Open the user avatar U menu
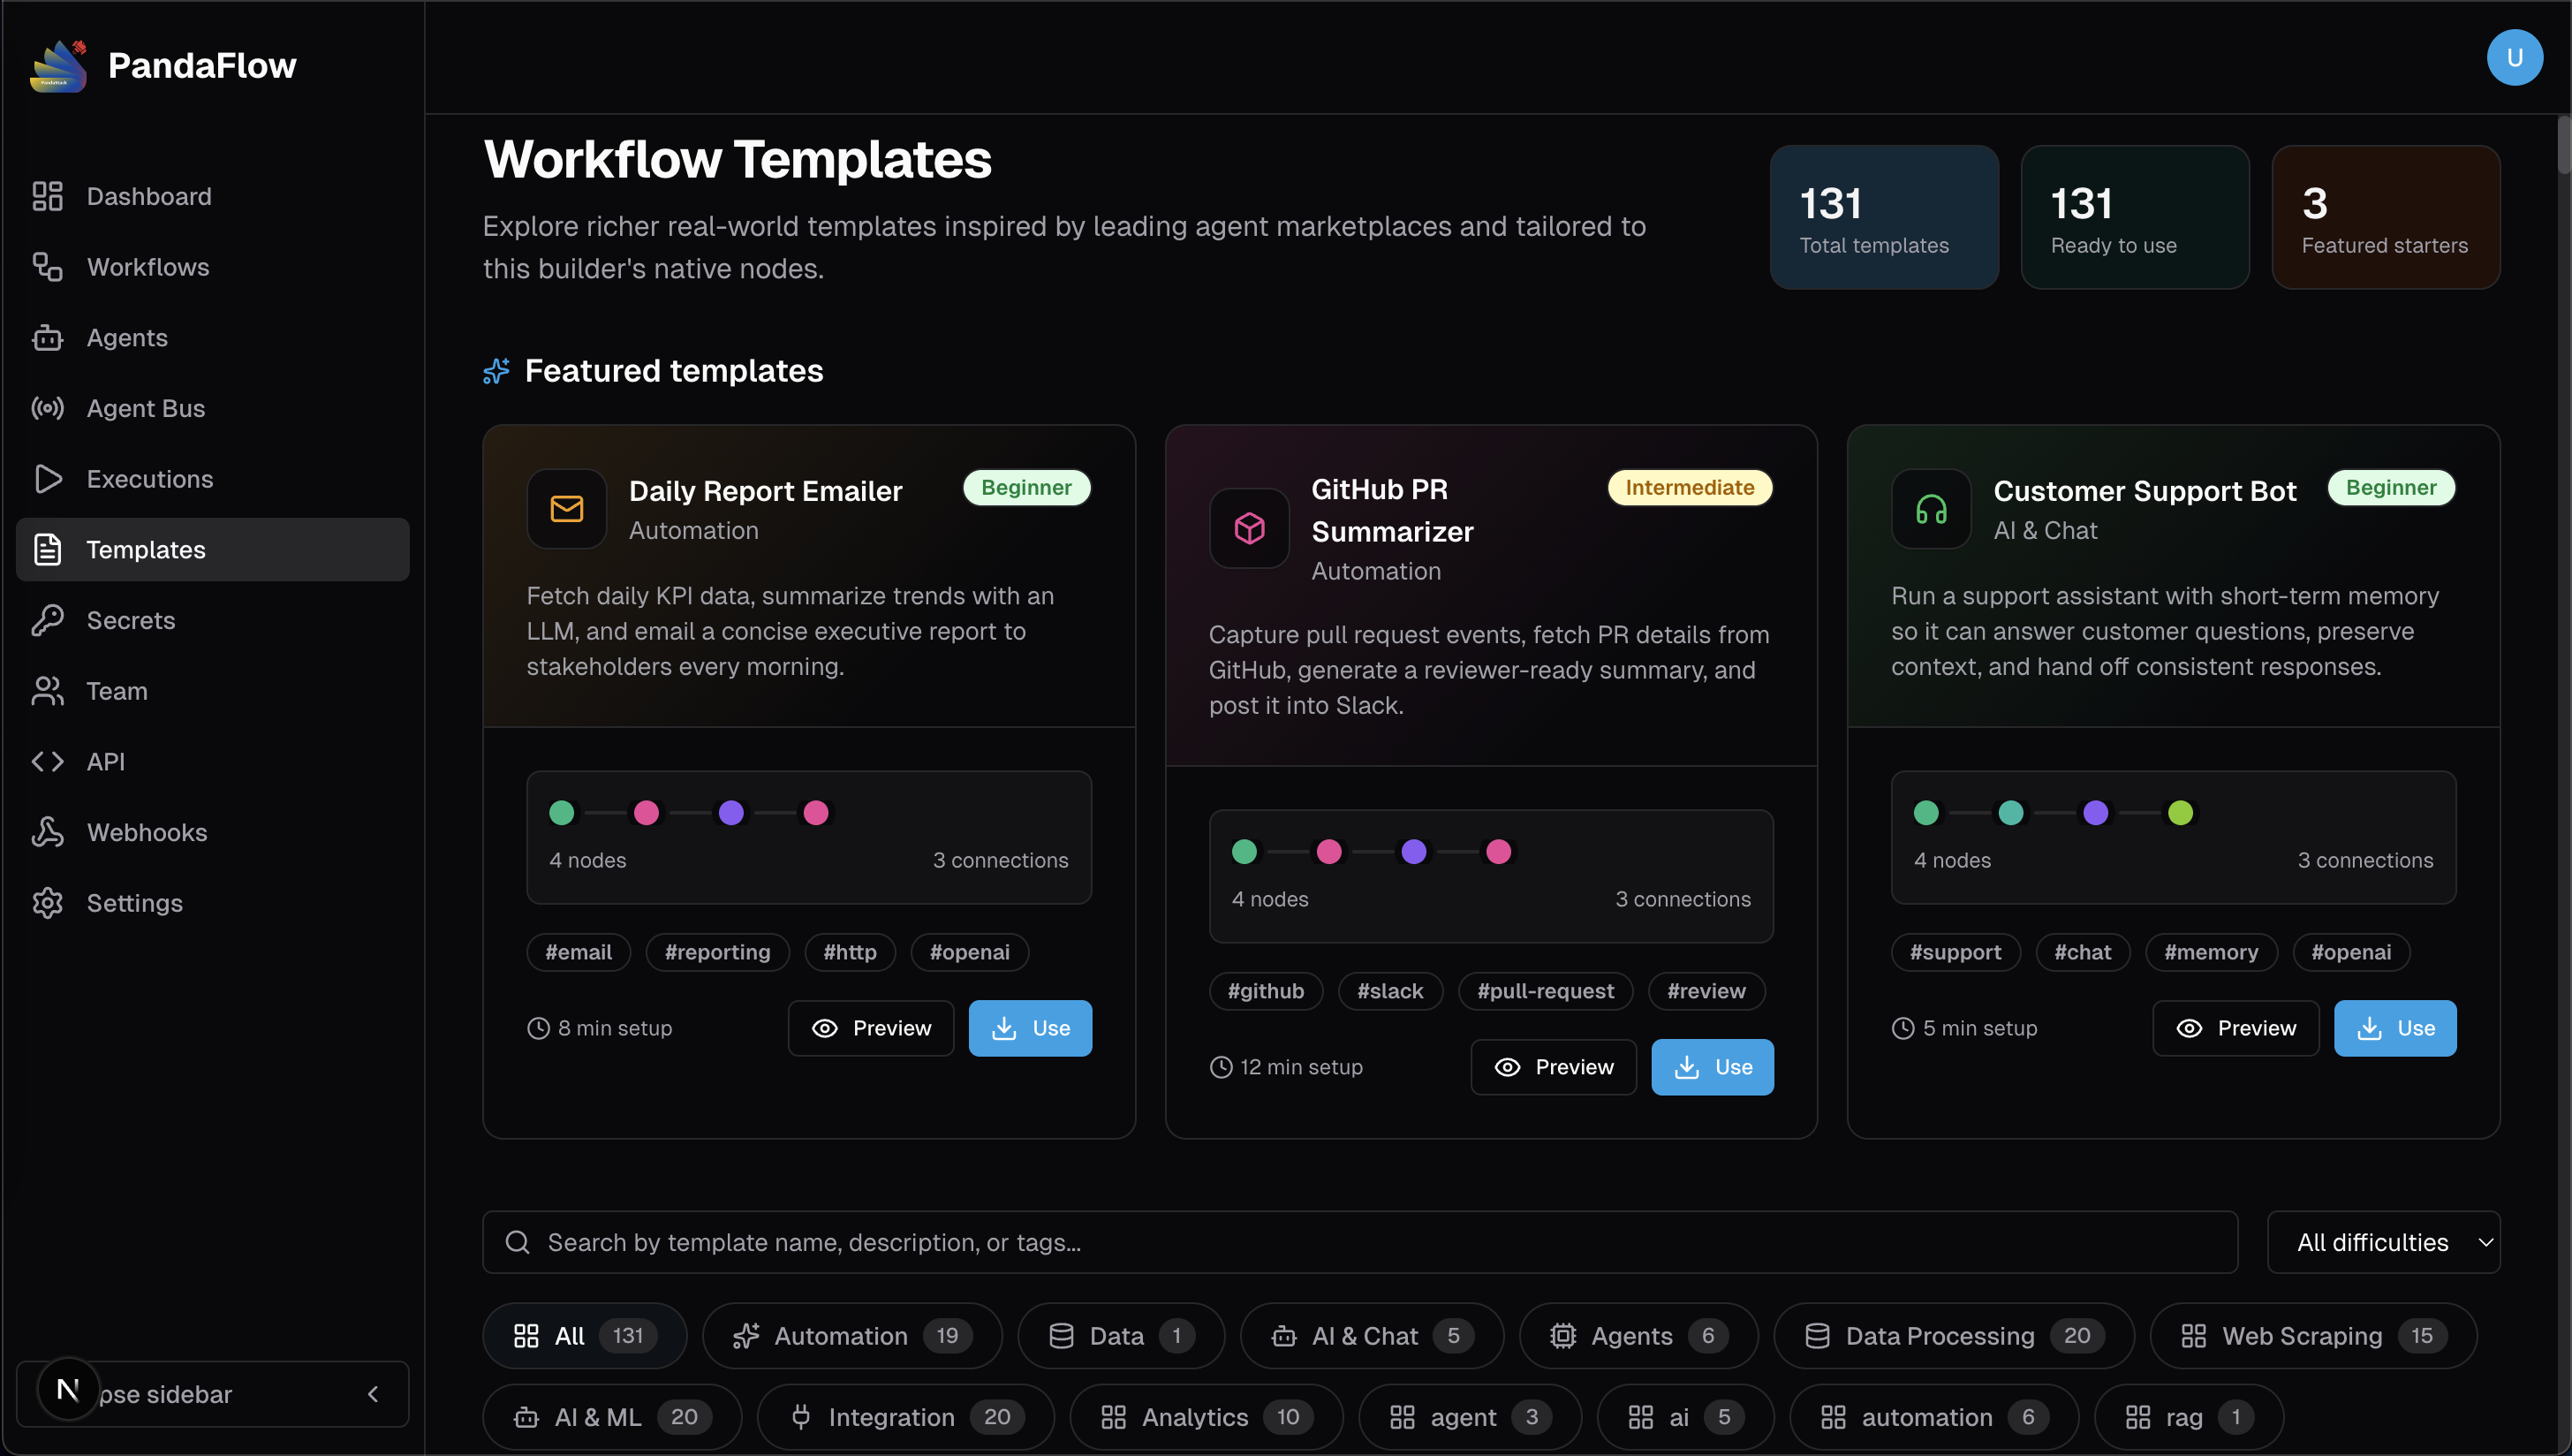This screenshot has height=1456, width=2572. tap(2514, 57)
